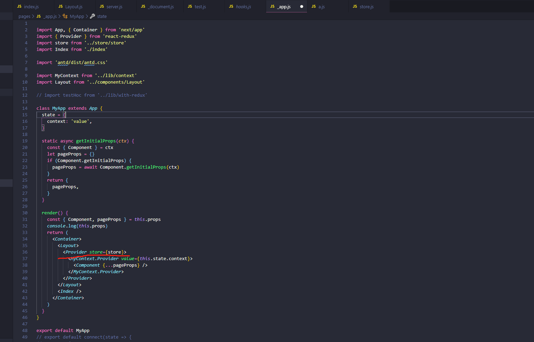Click line number 14 in gutter

[x=25, y=108]
